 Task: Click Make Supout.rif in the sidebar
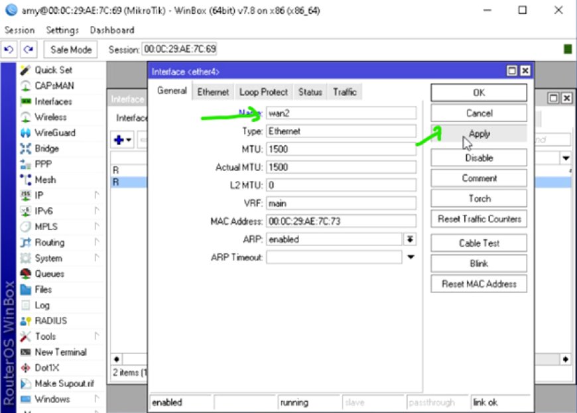pos(64,384)
